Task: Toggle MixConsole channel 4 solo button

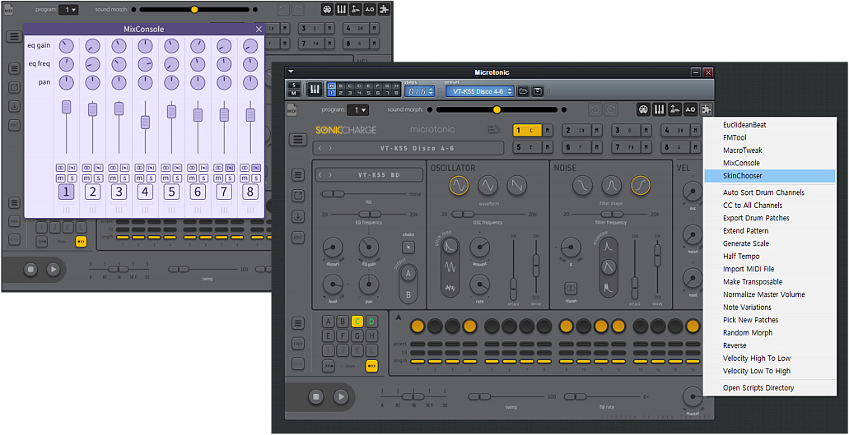Action: pos(150,178)
